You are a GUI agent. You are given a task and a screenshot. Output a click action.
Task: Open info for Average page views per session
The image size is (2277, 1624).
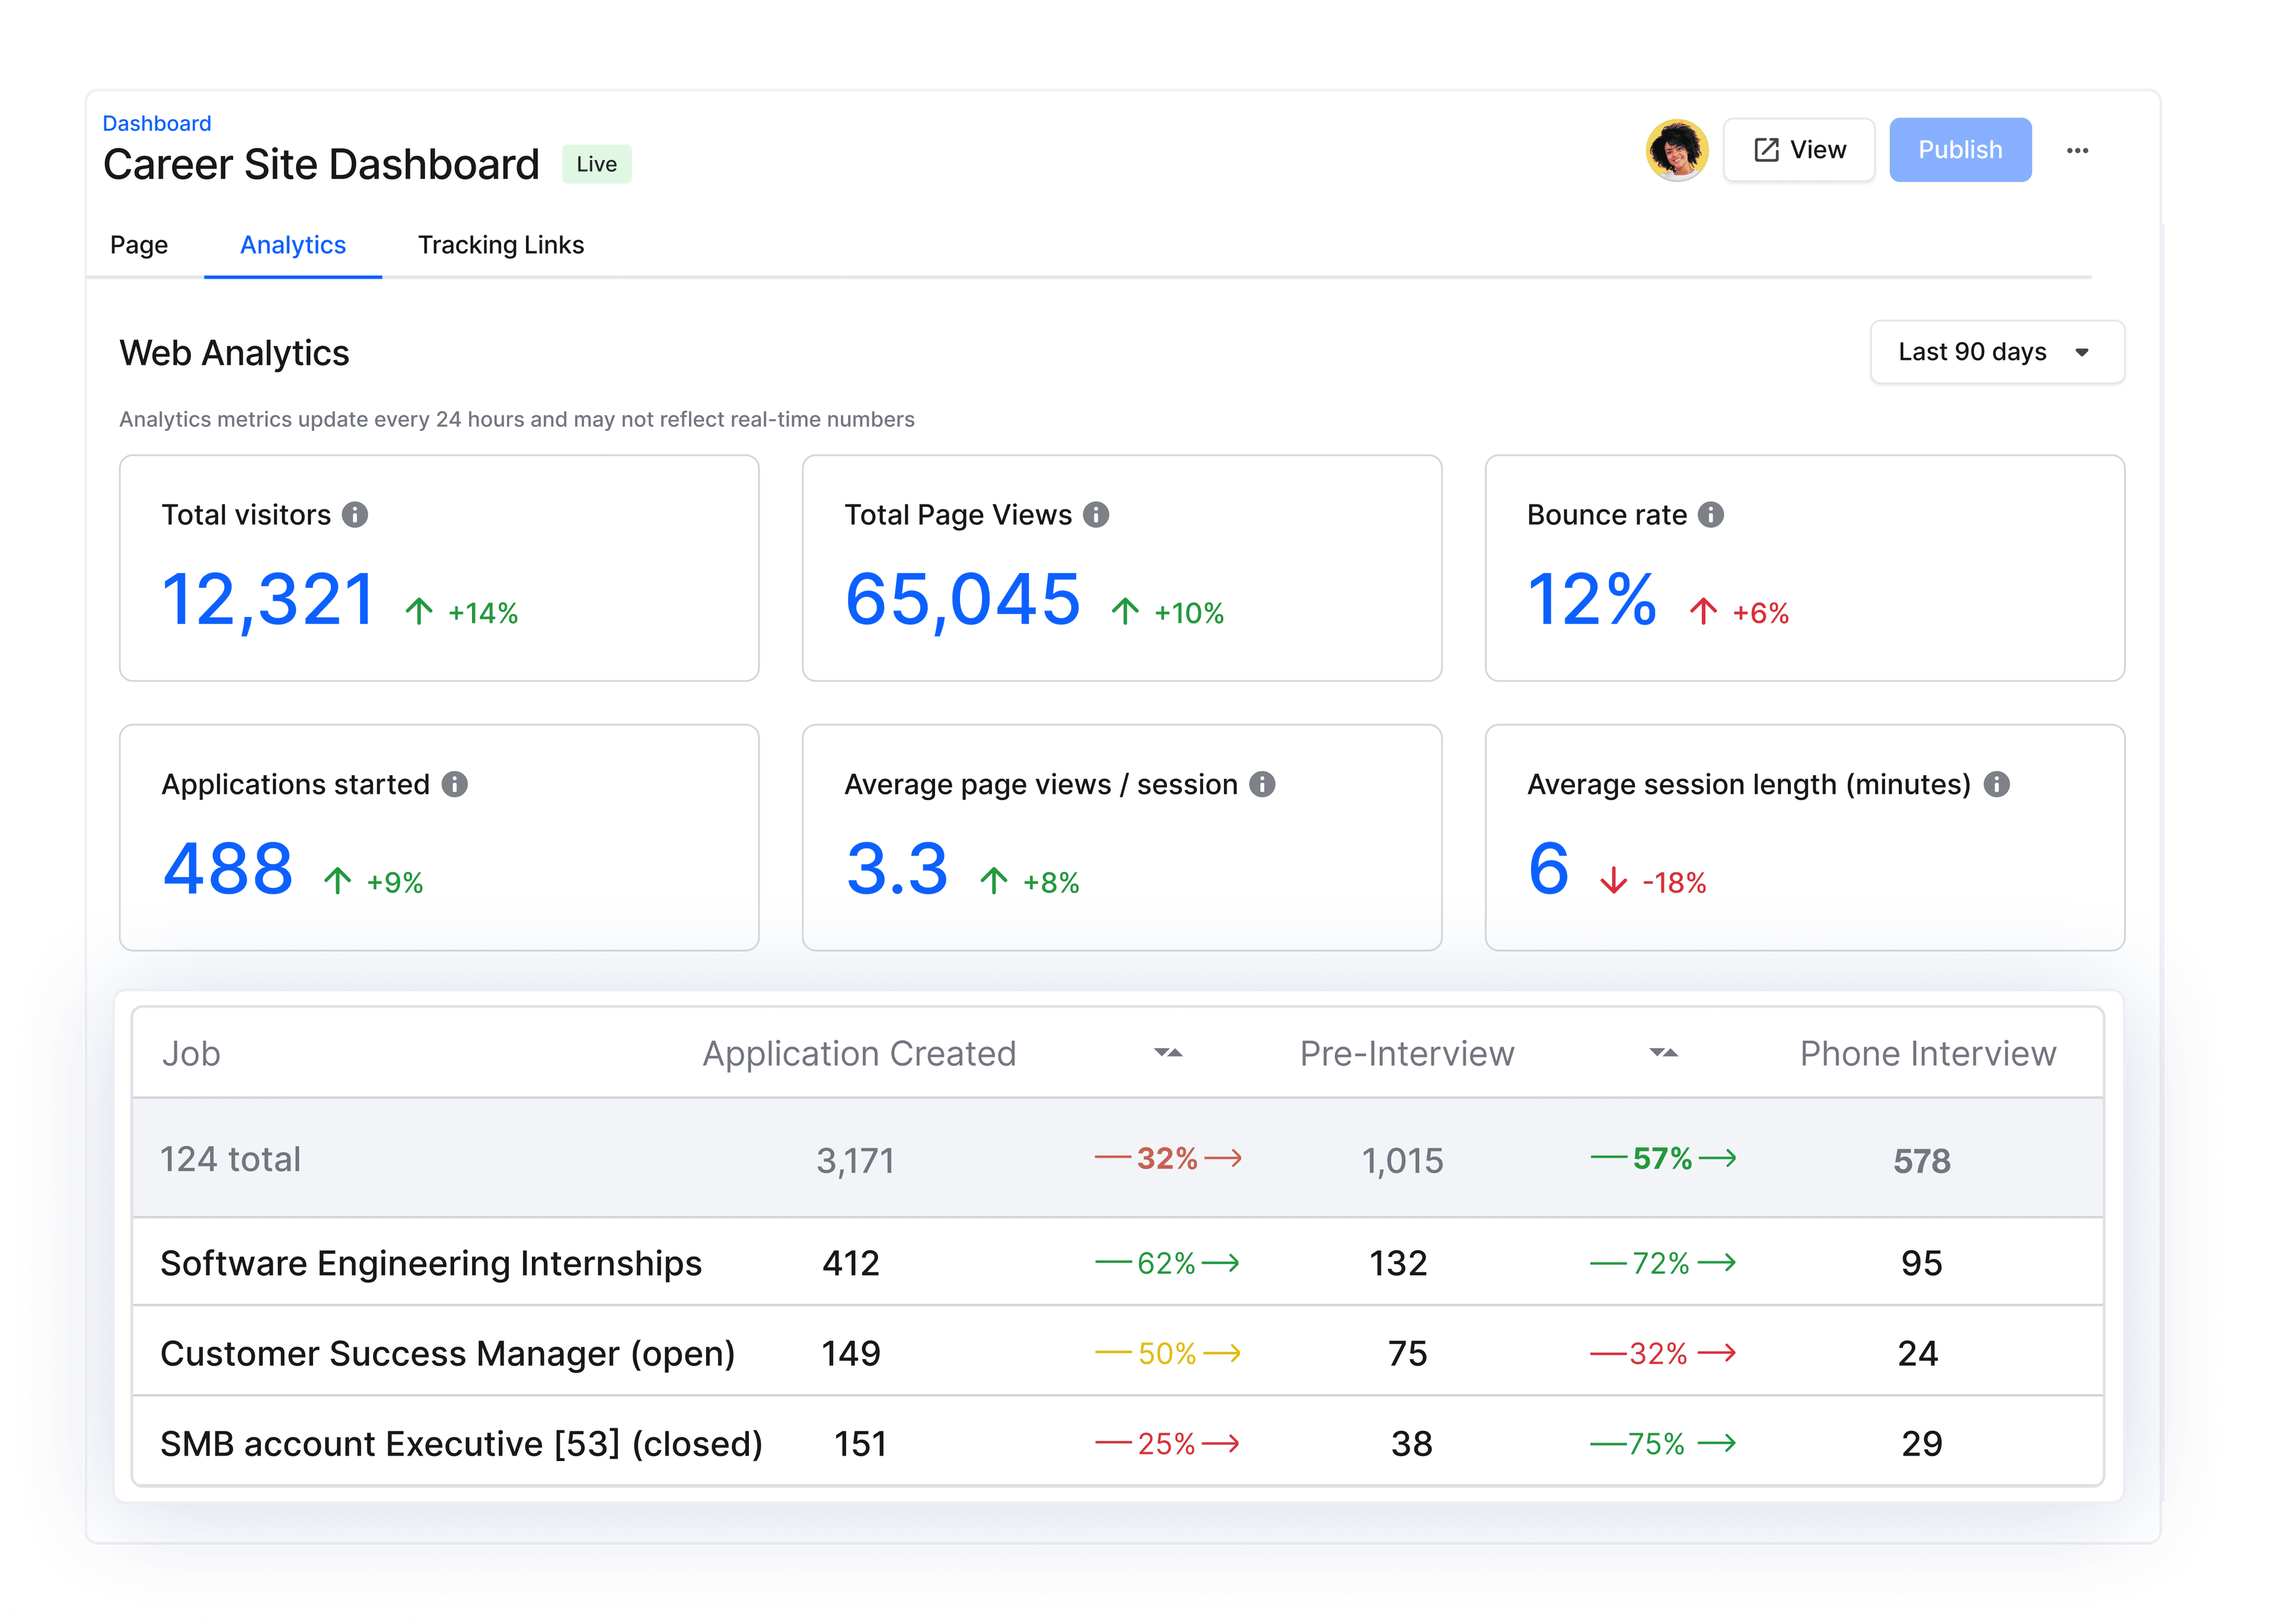click(1264, 784)
